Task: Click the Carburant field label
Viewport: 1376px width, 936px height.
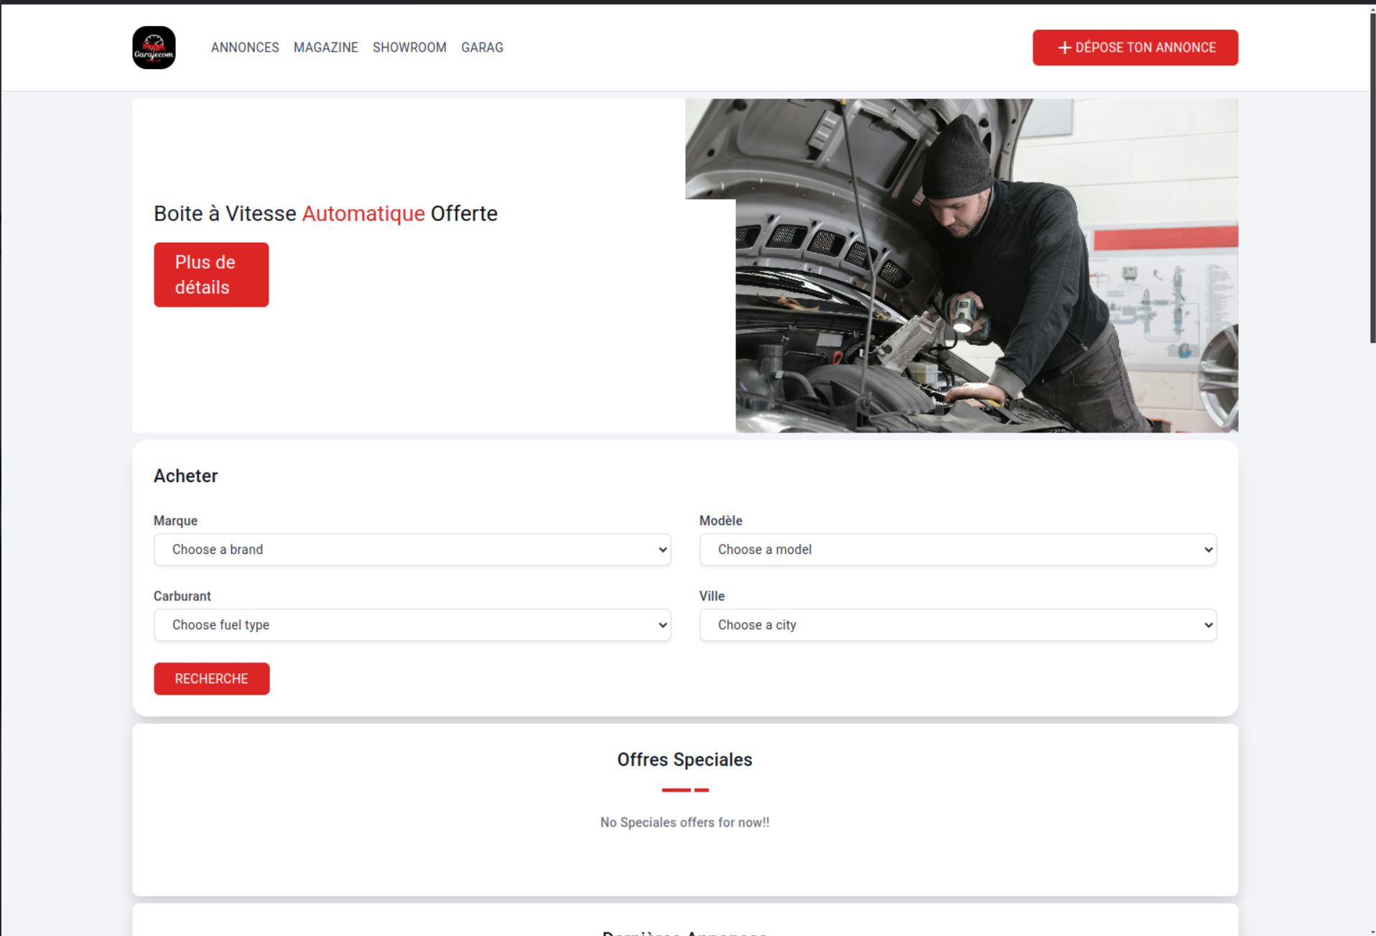Action: click(182, 596)
